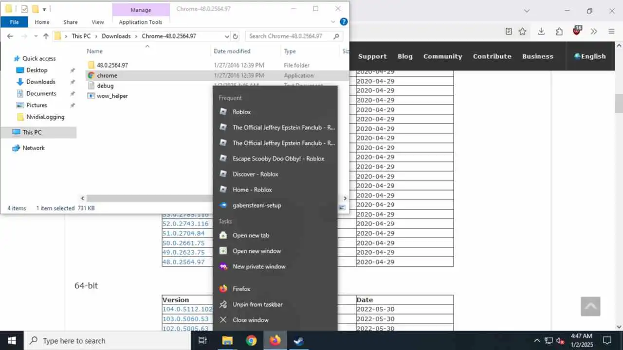The width and height of the screenshot is (623, 350).
Task: Click the Explorer Back arrow
Action: pyautogui.click(x=10, y=36)
